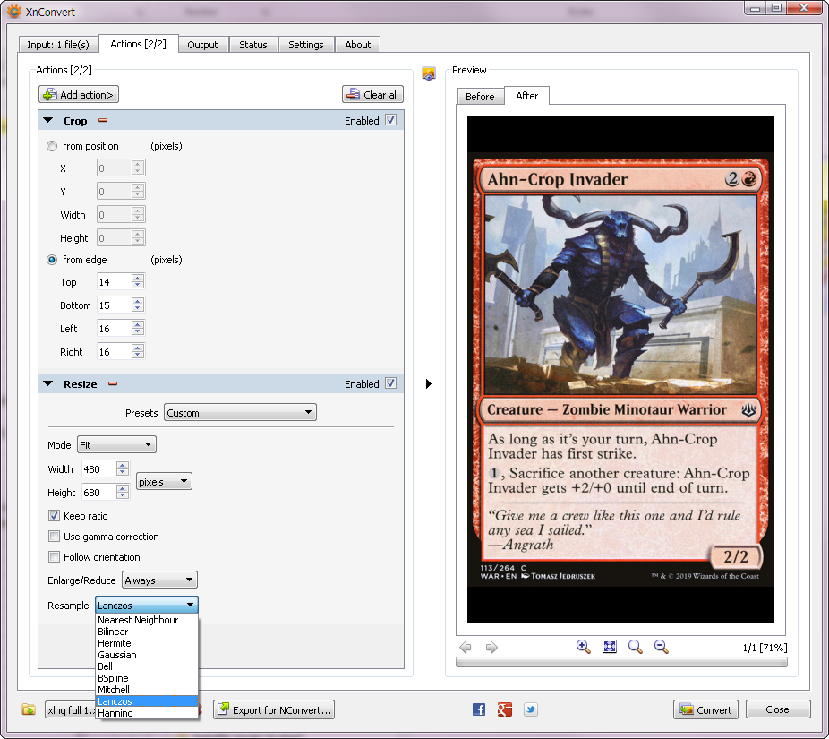
Task: Open the Presets Custom dropdown
Action: tap(240, 413)
